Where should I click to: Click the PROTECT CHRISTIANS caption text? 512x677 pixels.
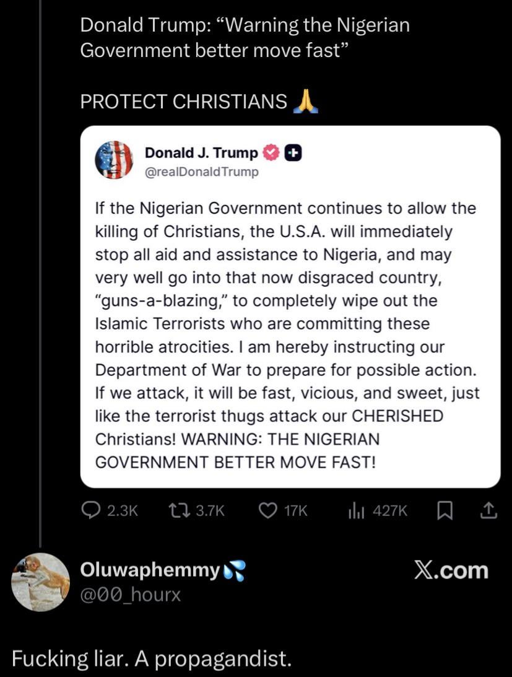click(184, 102)
